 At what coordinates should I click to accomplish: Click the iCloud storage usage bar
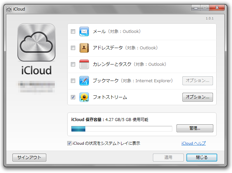121,129
